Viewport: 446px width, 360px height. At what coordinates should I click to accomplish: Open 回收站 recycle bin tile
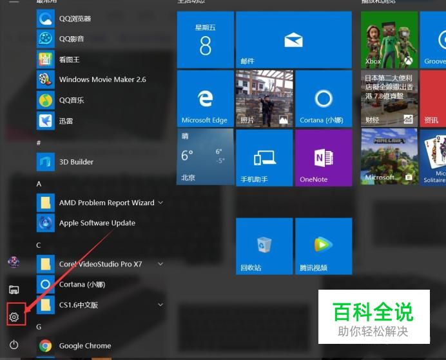pyautogui.click(x=264, y=246)
